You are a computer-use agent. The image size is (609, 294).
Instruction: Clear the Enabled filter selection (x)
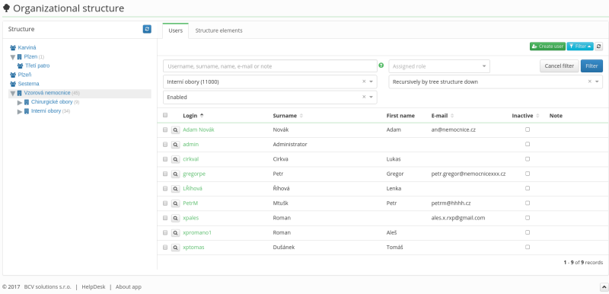click(x=364, y=97)
